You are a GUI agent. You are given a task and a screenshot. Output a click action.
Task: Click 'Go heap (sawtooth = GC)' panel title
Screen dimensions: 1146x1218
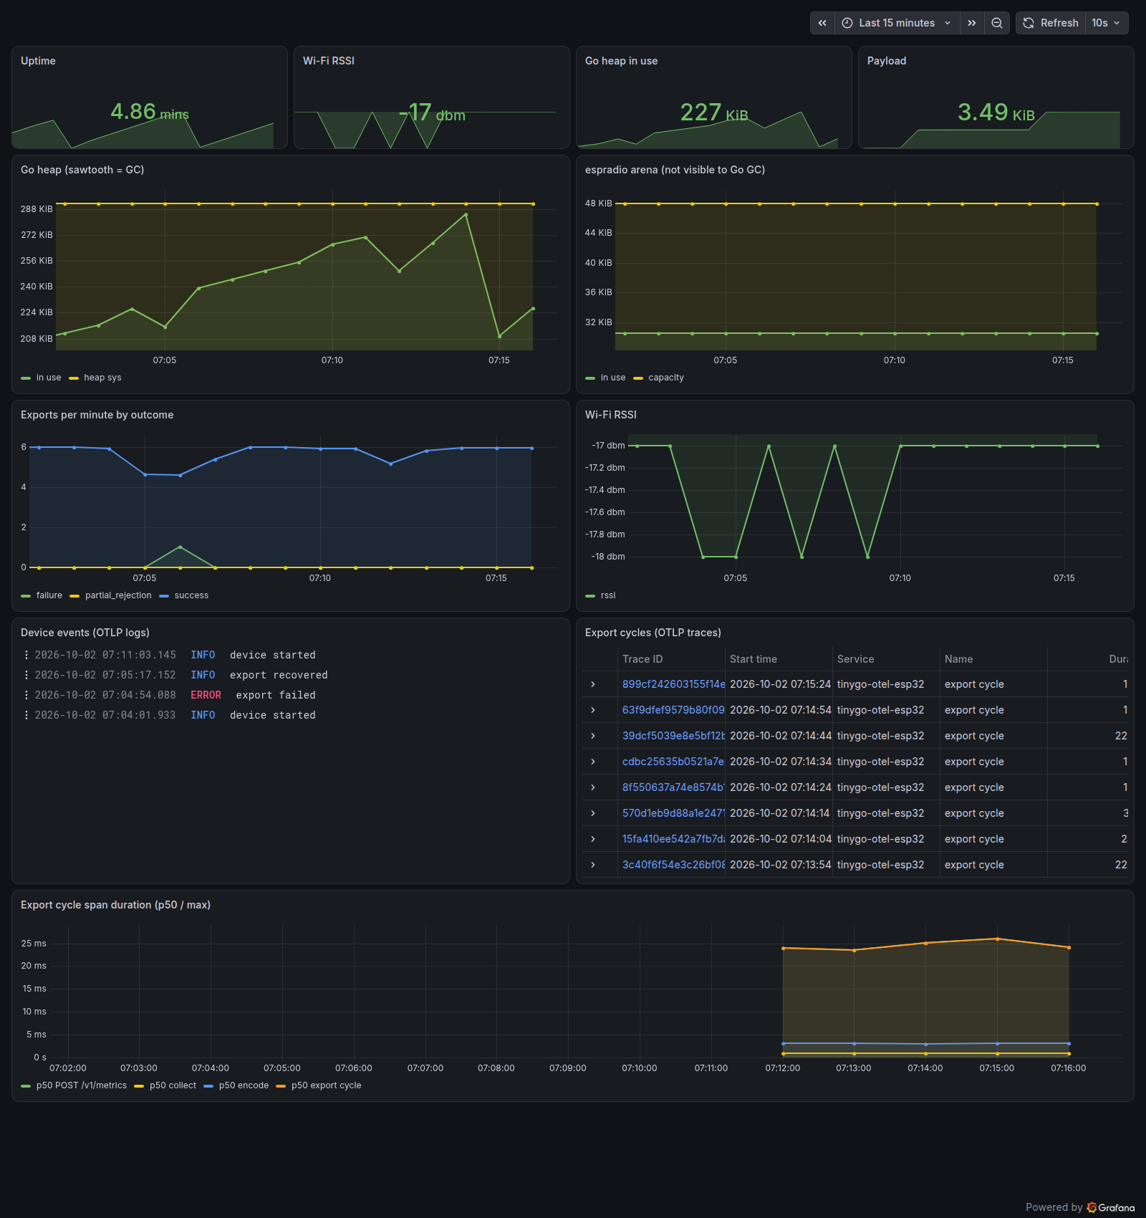[x=82, y=170]
